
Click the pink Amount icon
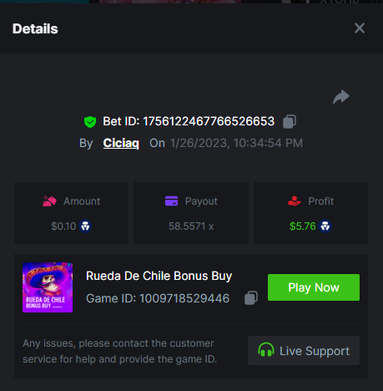tap(49, 201)
